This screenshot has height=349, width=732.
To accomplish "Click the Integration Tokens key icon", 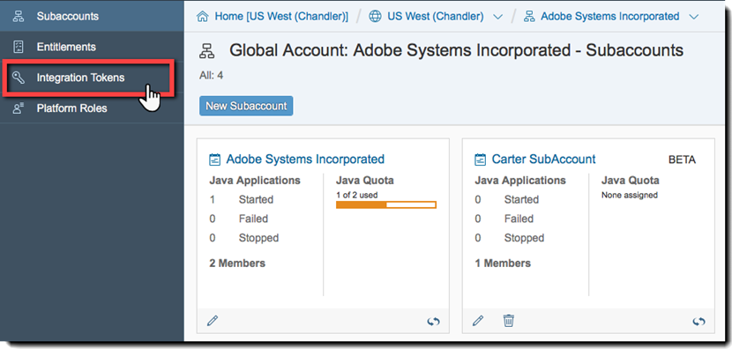I will click(19, 78).
